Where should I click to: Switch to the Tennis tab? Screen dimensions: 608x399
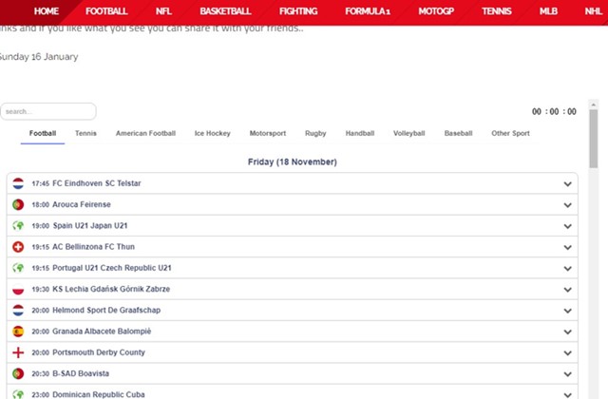(x=85, y=134)
